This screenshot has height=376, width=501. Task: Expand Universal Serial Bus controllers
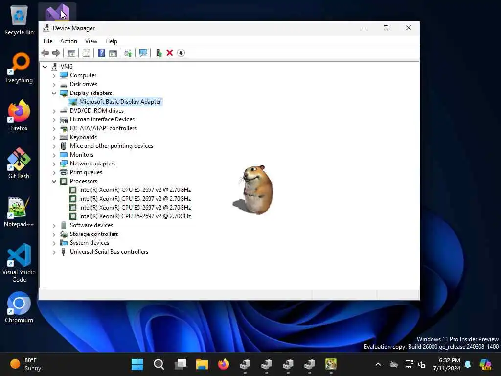pos(54,252)
